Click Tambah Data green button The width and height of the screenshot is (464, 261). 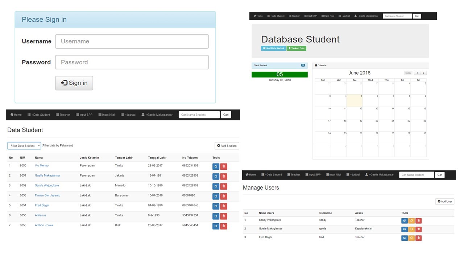tap(297, 48)
